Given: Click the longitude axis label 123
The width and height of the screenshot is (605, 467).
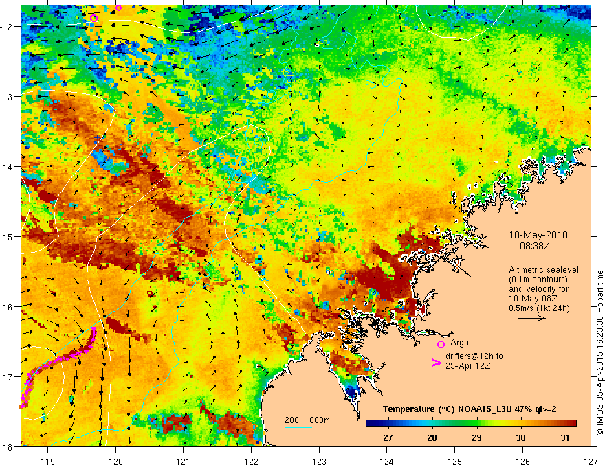Looking at the screenshot, I should 319,462.
